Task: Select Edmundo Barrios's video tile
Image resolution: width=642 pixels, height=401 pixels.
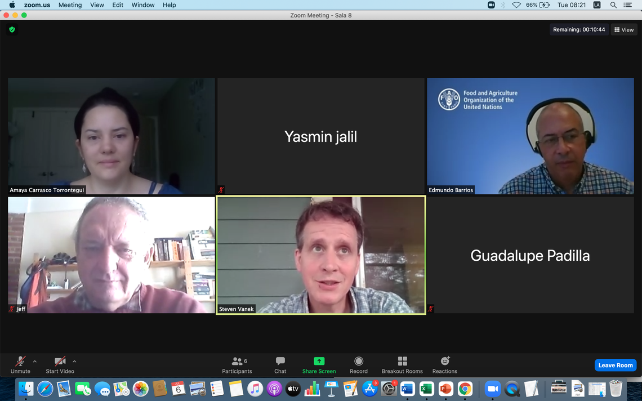Action: coord(530,136)
